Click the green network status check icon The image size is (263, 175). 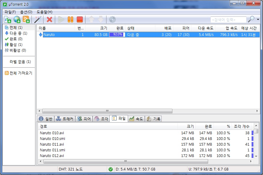click(x=111, y=169)
